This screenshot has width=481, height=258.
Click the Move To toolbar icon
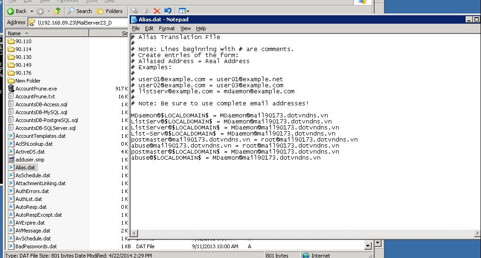[134, 11]
